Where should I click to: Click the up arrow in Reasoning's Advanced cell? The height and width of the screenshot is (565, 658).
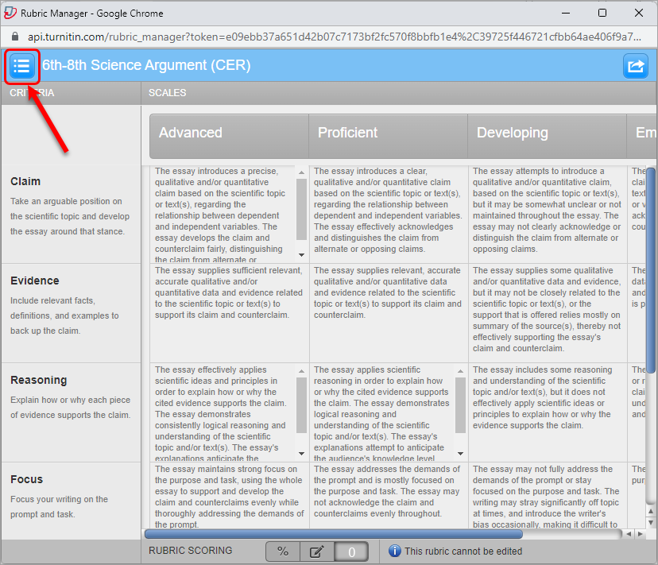300,370
